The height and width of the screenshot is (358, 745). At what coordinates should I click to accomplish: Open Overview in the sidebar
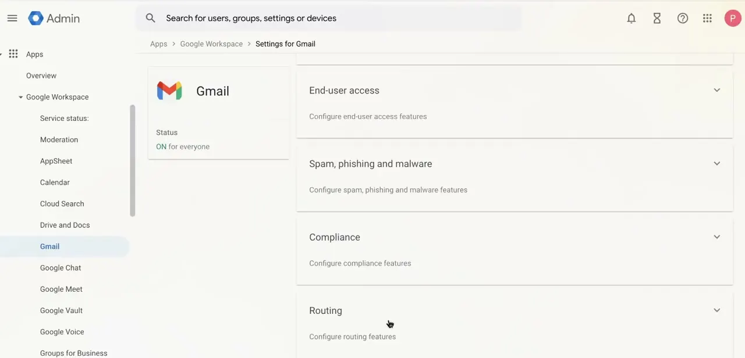click(41, 76)
